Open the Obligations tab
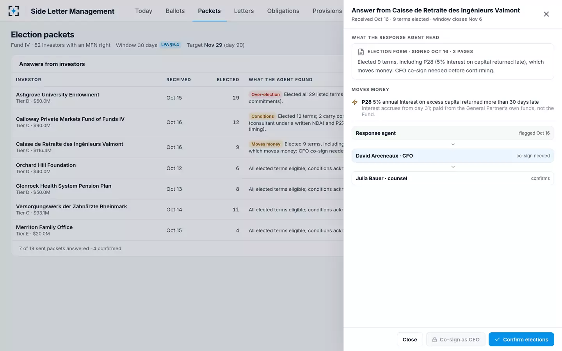The height and width of the screenshot is (351, 562). [x=283, y=11]
